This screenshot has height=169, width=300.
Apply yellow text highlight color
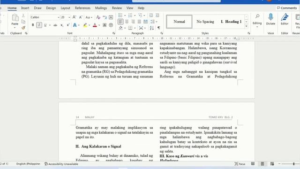85,25
